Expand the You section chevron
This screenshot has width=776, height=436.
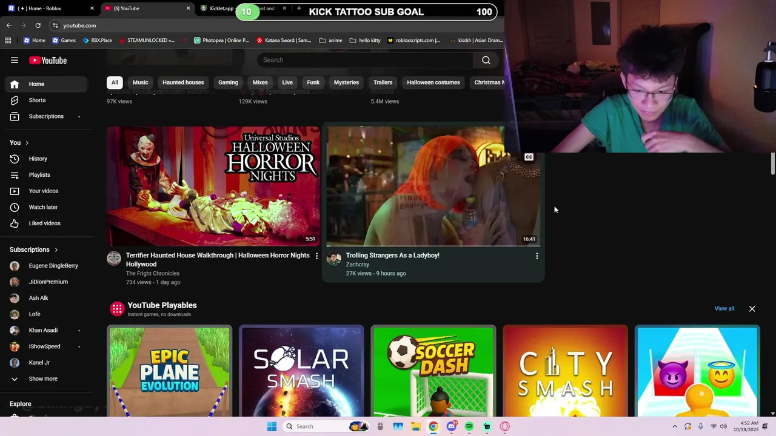(27, 143)
